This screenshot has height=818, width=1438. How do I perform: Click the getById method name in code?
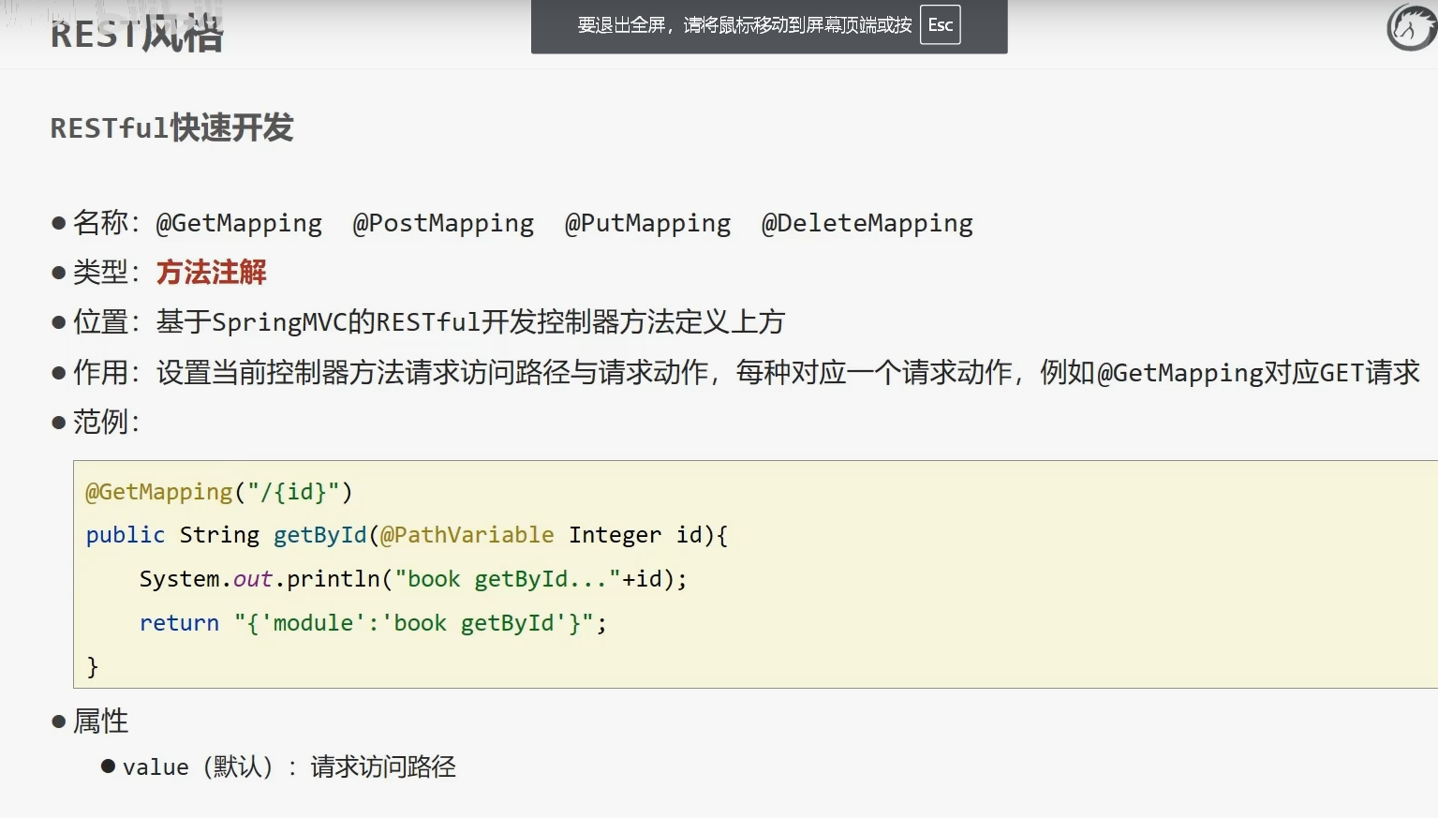point(319,535)
